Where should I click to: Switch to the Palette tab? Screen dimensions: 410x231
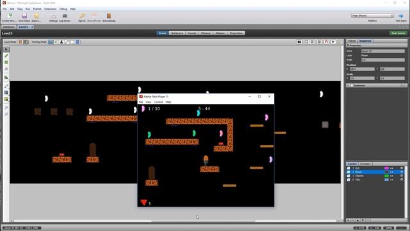coord(352,41)
